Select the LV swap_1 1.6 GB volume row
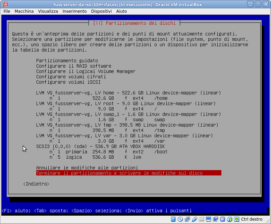Image resolution: width=271 pixels, height=224 pixels. (128, 114)
